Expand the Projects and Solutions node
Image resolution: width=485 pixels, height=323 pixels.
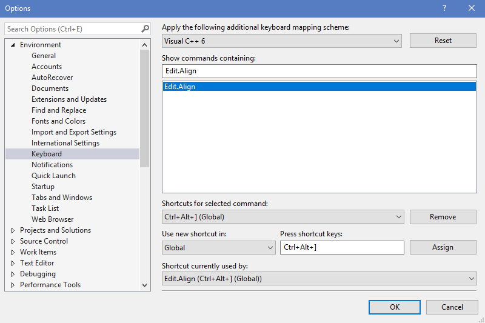click(x=13, y=230)
